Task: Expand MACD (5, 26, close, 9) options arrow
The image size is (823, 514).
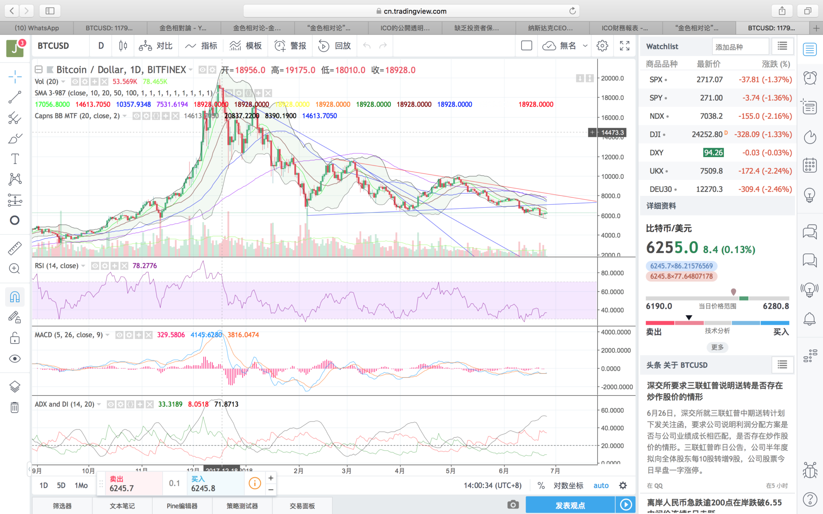Action: click(107, 335)
